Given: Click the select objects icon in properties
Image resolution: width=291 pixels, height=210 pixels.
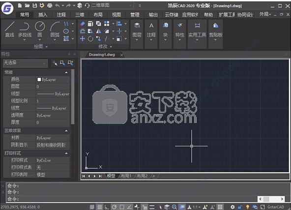Looking at the screenshot, I should click(x=62, y=63).
